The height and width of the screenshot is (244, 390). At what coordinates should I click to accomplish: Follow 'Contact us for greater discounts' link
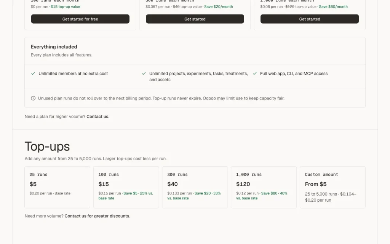[97, 216]
